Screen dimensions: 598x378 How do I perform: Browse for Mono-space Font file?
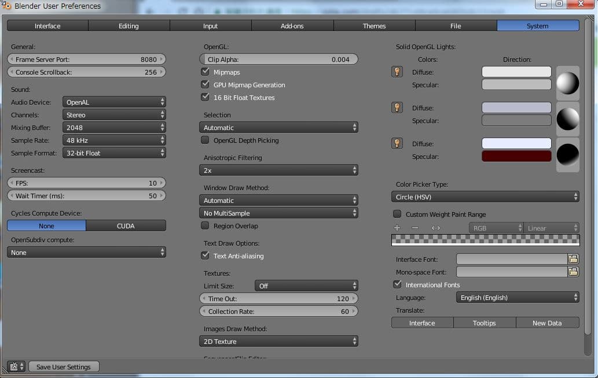[573, 272]
